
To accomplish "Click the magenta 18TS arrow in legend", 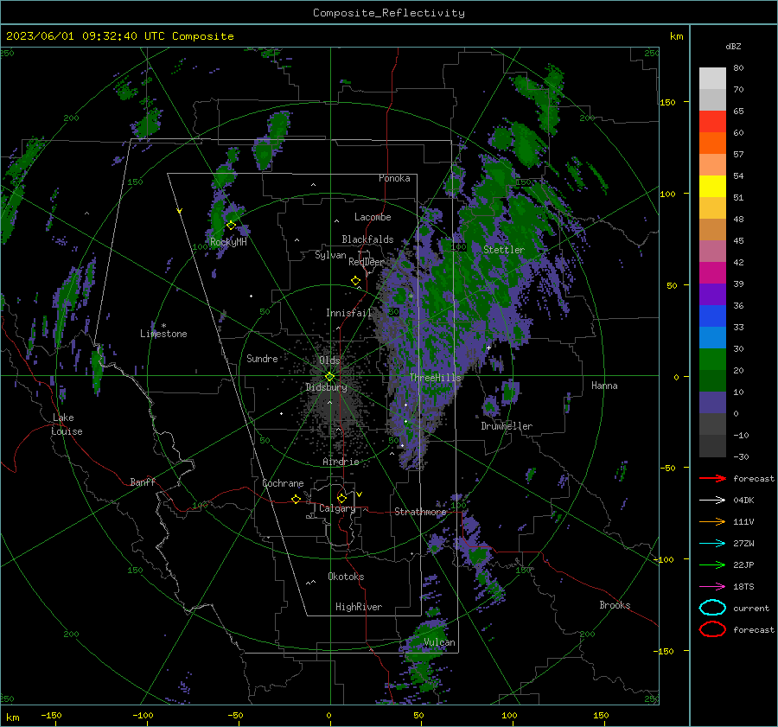I will (712, 587).
